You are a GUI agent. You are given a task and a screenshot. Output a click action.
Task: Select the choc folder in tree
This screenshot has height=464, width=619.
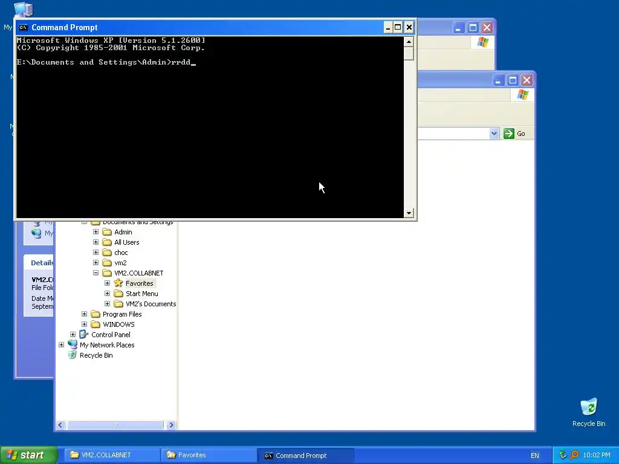(x=121, y=253)
